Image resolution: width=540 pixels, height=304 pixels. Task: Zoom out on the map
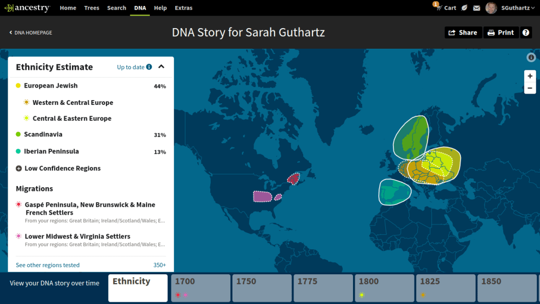click(x=530, y=88)
